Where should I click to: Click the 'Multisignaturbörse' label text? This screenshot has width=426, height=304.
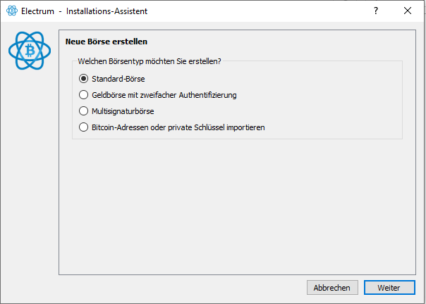123,111
